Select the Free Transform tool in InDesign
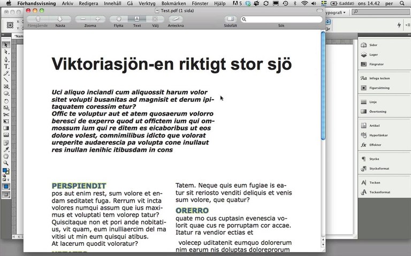Viewport: 411px width, 256px height. [x=6, y=121]
